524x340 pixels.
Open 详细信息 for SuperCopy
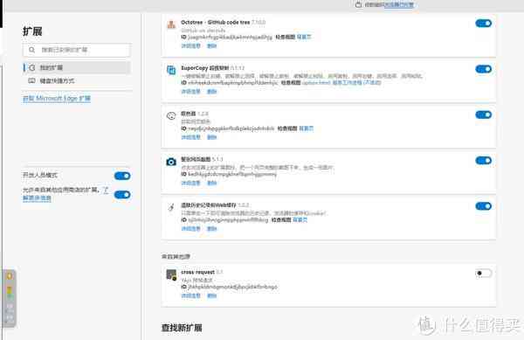point(190,91)
